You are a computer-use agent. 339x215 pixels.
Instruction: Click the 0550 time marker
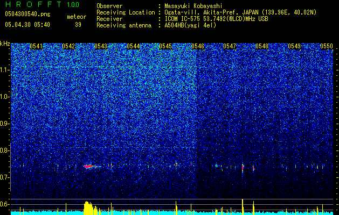click(x=327, y=46)
